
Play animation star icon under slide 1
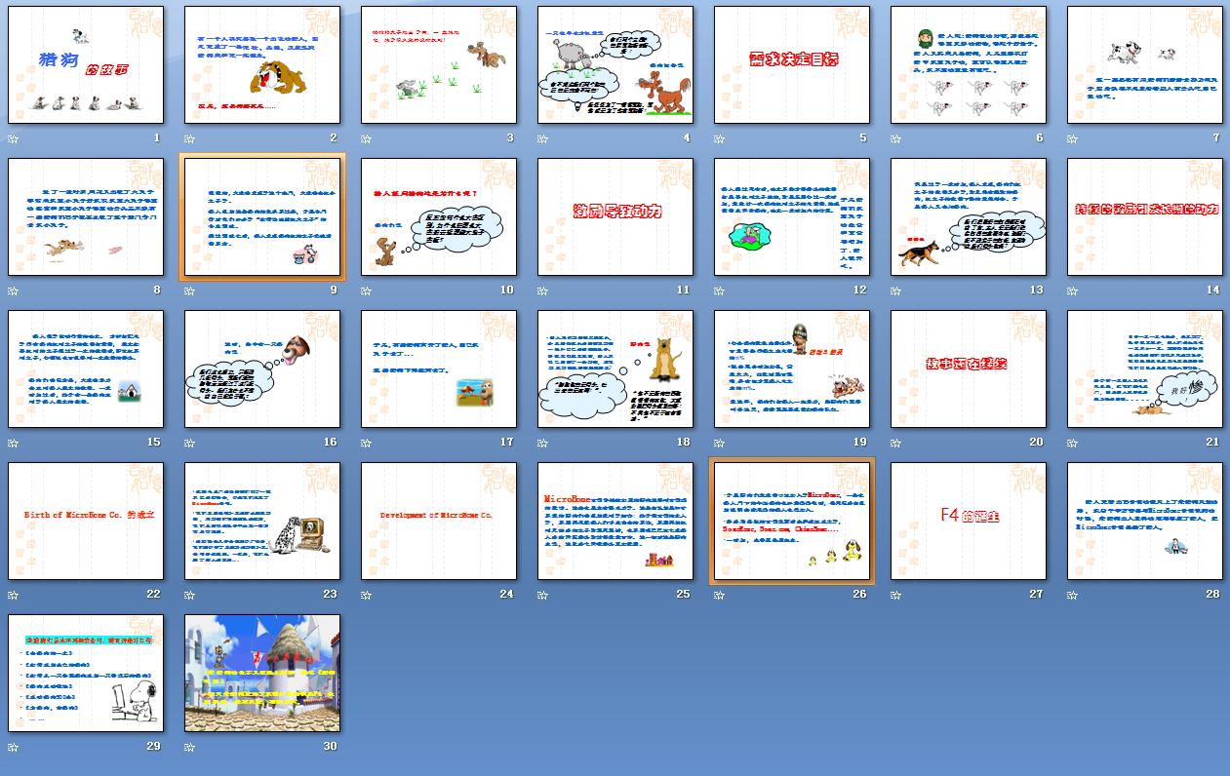[x=13, y=139]
